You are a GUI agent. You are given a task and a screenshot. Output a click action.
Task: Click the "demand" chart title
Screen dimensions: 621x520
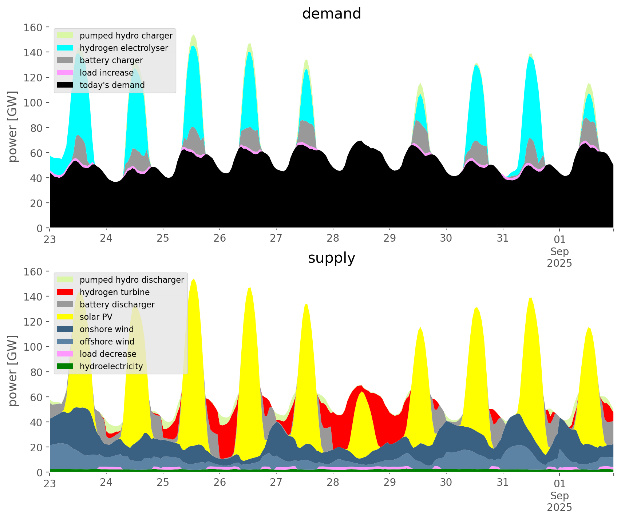click(x=332, y=14)
